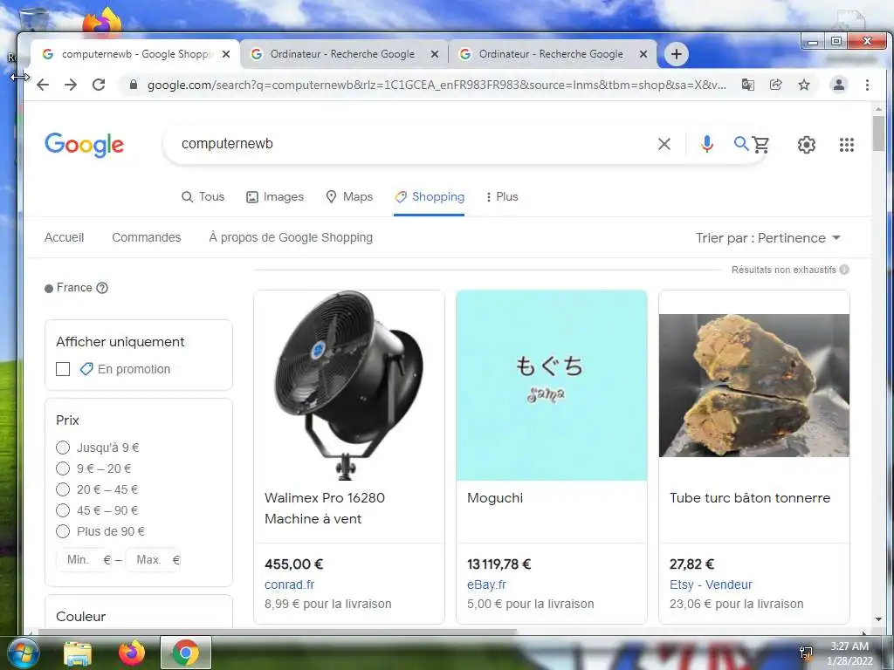Reload the current page
894x670 pixels.
pyautogui.click(x=99, y=85)
